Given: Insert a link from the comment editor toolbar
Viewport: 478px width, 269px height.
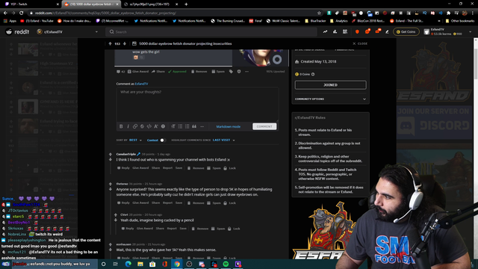Looking at the screenshot, I should point(135,126).
